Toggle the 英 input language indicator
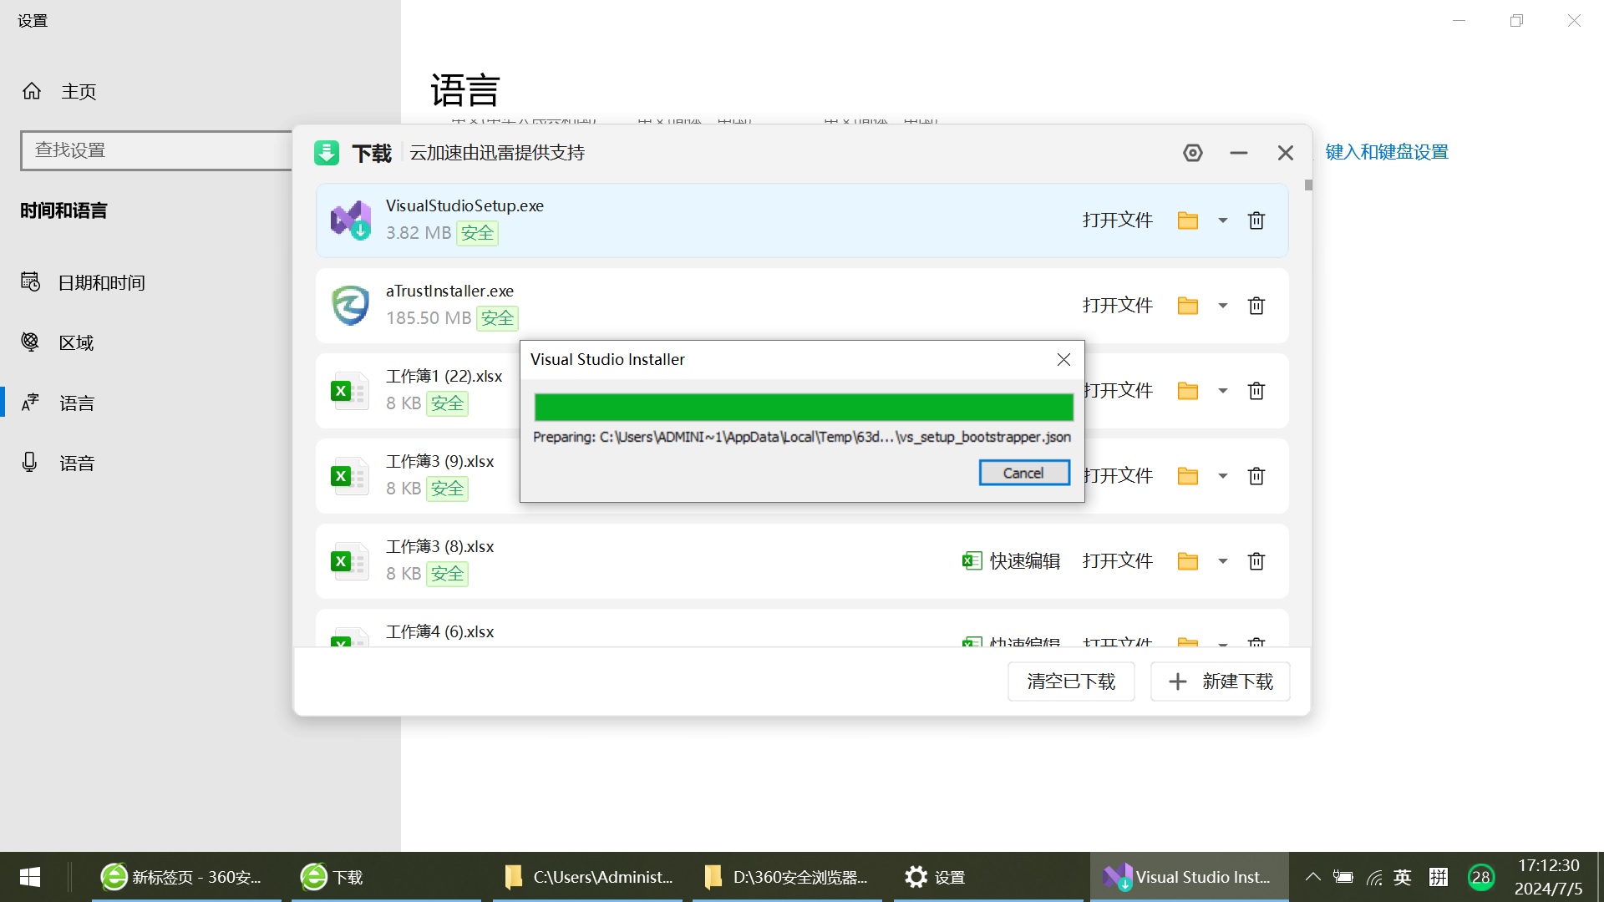The image size is (1604, 902). pos(1403,877)
